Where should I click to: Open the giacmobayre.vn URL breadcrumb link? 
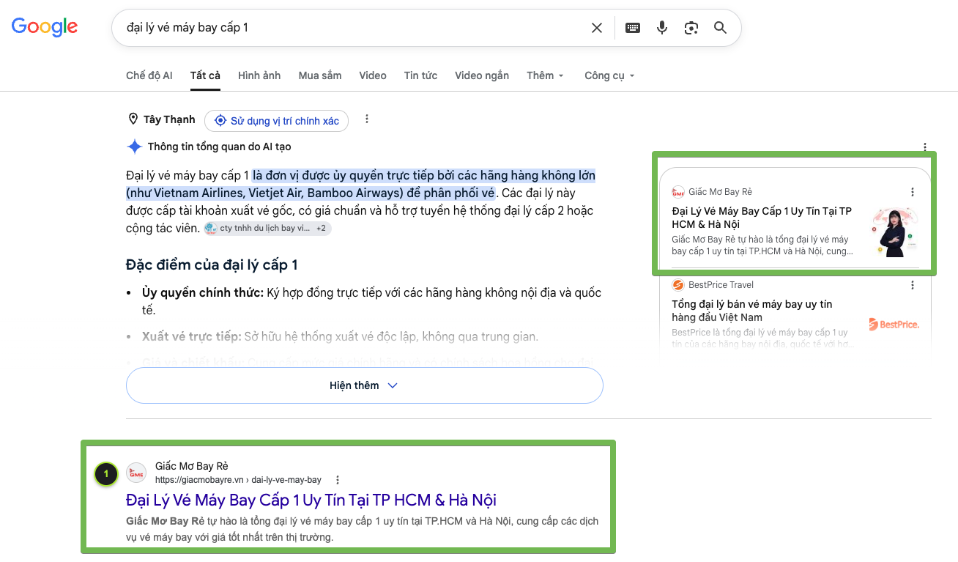point(238,480)
